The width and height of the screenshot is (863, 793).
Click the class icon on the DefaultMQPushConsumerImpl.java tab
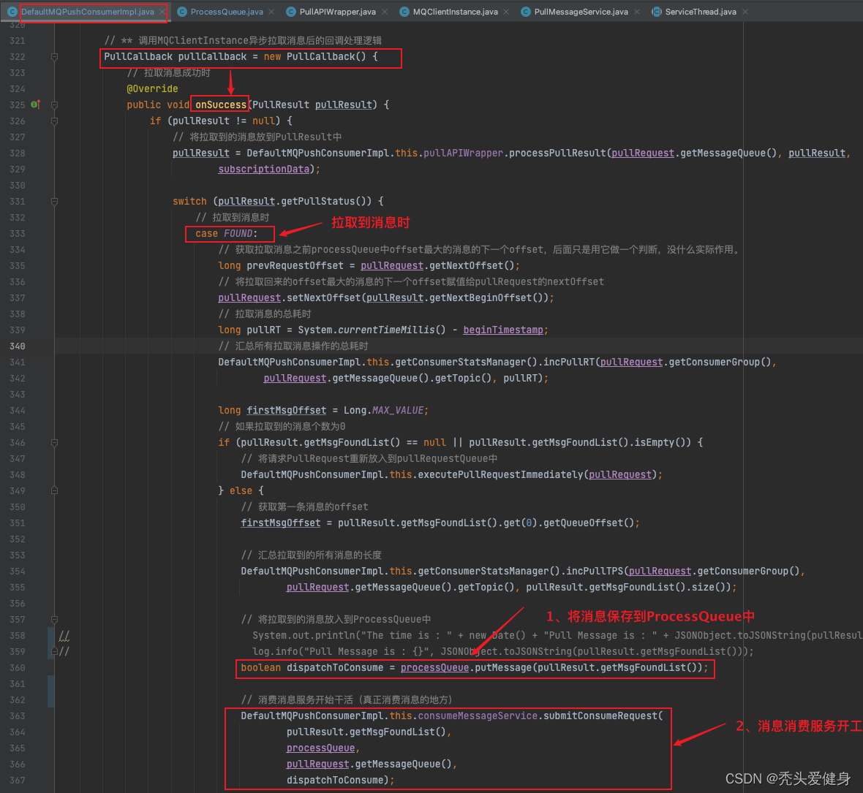click(x=12, y=12)
